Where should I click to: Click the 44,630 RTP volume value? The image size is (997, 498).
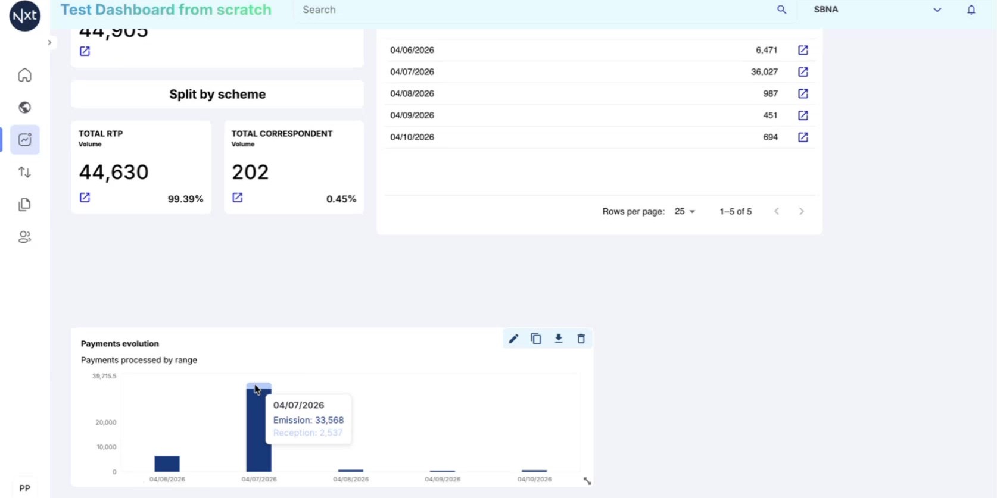[114, 173]
